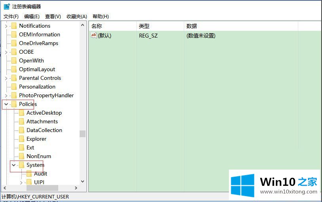
Task: Click the PhotoPropertyHandler folder icon
Action: click(14, 96)
